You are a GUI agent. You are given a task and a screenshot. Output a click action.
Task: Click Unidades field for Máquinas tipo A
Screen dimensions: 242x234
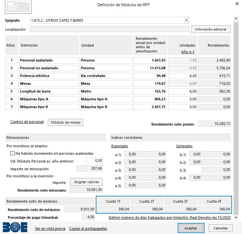(182, 99)
